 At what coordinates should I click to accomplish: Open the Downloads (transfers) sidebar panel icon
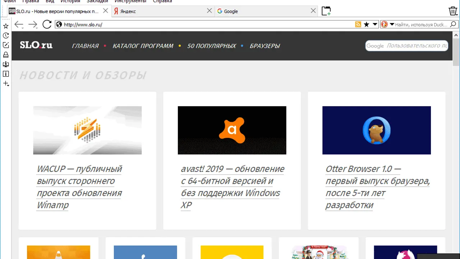click(x=6, y=64)
